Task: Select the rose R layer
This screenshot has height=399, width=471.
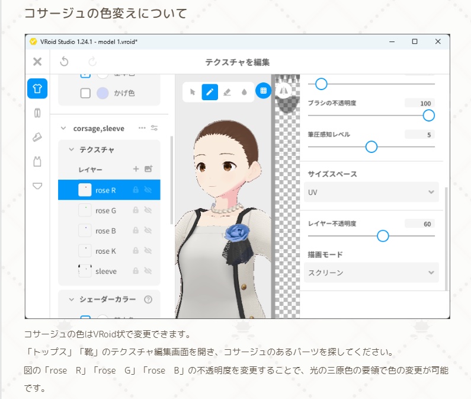Action: [109, 190]
